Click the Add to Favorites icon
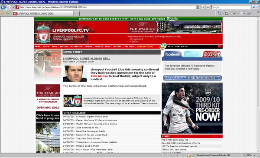 click(x=8, y=13)
